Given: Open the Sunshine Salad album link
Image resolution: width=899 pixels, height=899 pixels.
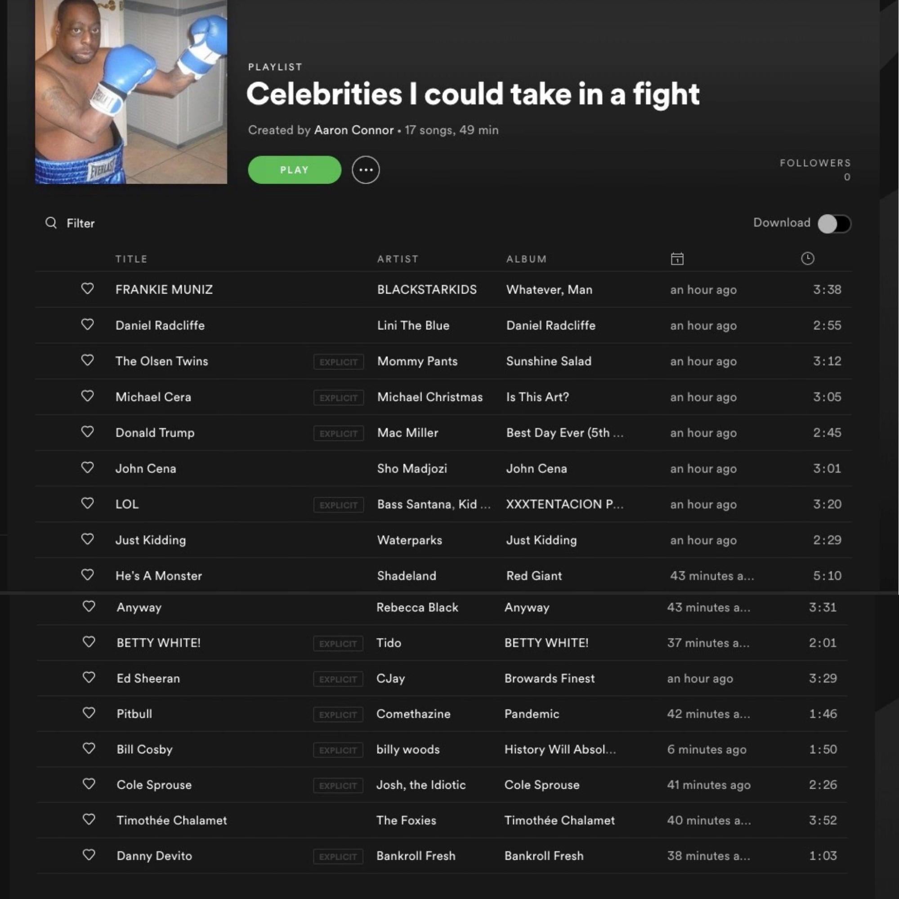Looking at the screenshot, I should 549,362.
